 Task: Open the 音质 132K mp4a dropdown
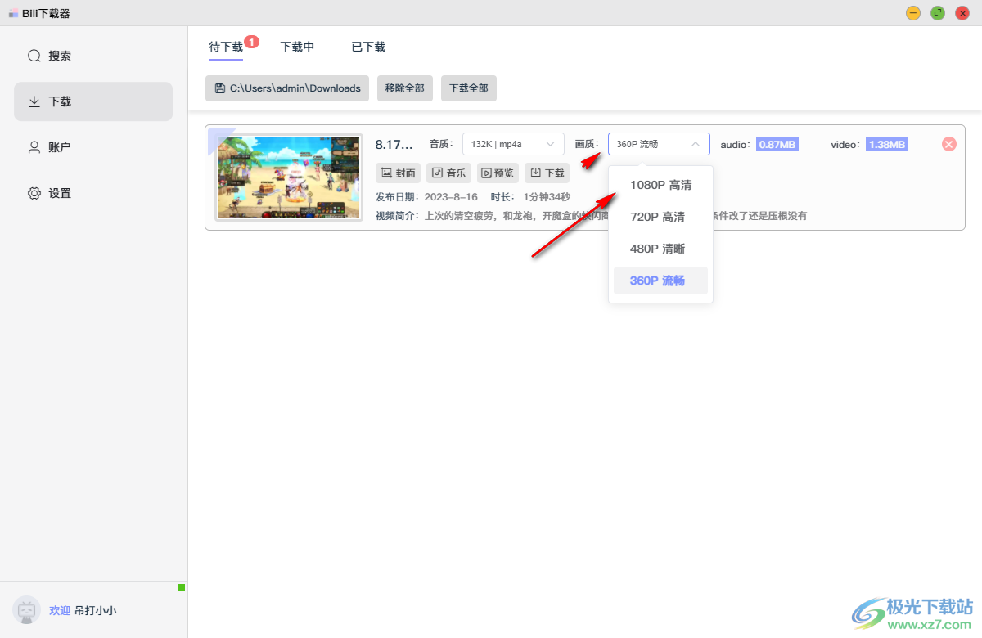pos(513,144)
